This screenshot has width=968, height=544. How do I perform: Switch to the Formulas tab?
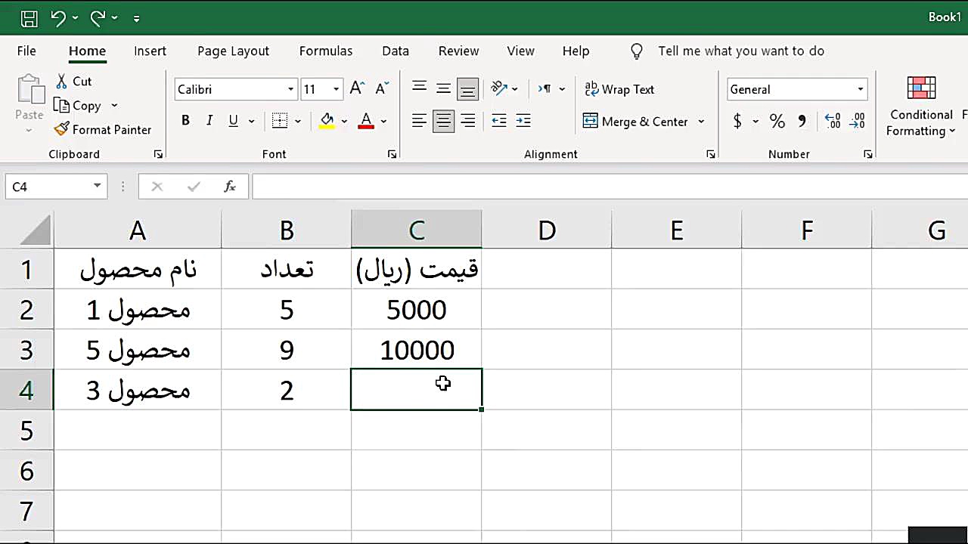tap(326, 51)
